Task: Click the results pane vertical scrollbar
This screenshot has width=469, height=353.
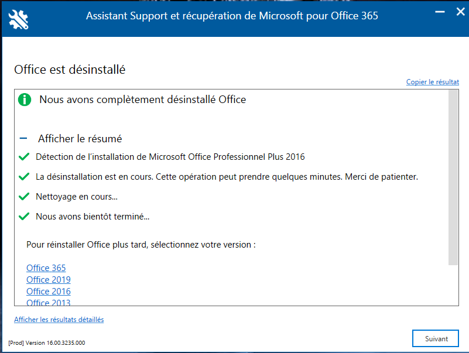Action: click(x=453, y=177)
